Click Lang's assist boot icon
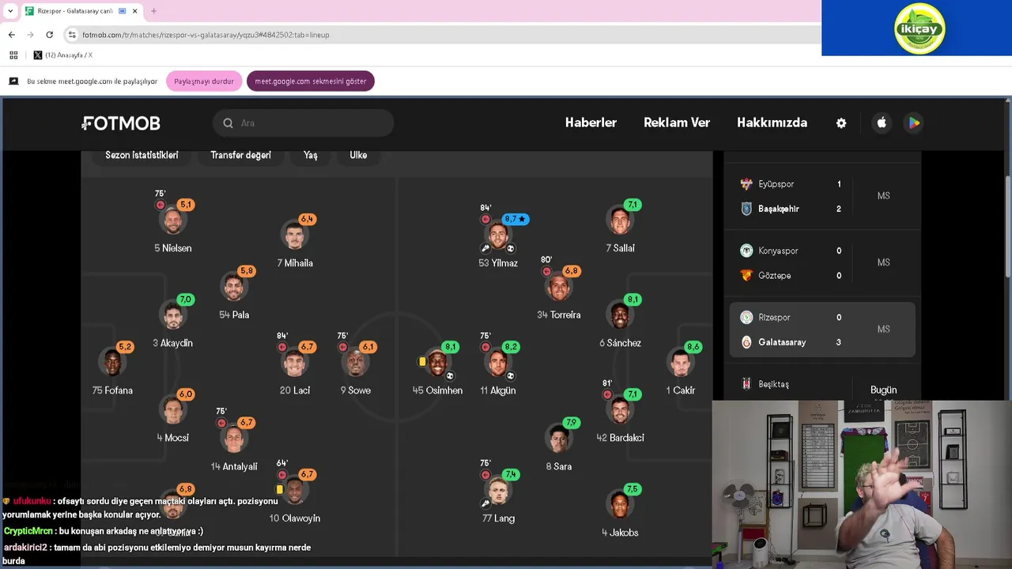Image resolution: width=1012 pixels, height=569 pixels. pos(485,503)
